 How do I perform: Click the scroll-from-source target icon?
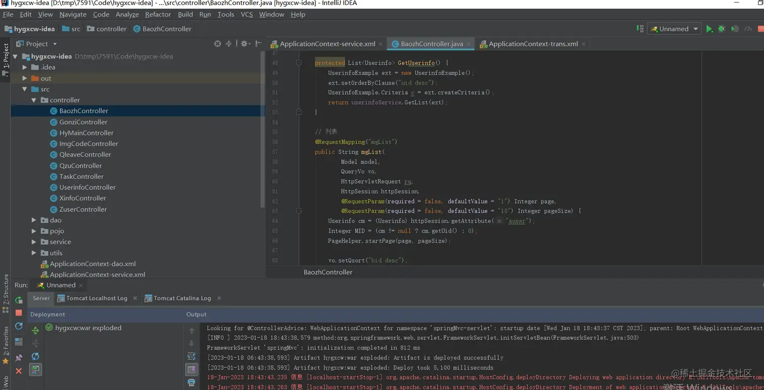[x=217, y=44]
